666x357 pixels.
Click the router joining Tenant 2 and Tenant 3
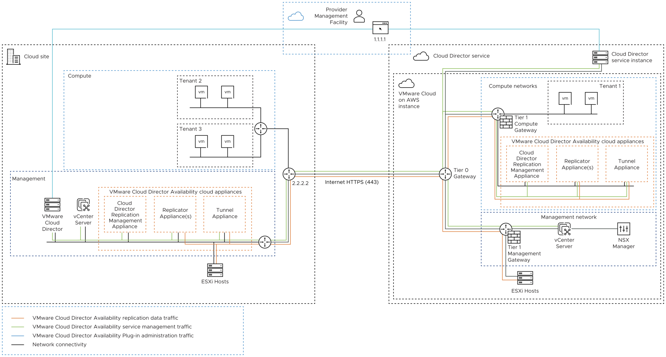tap(261, 129)
